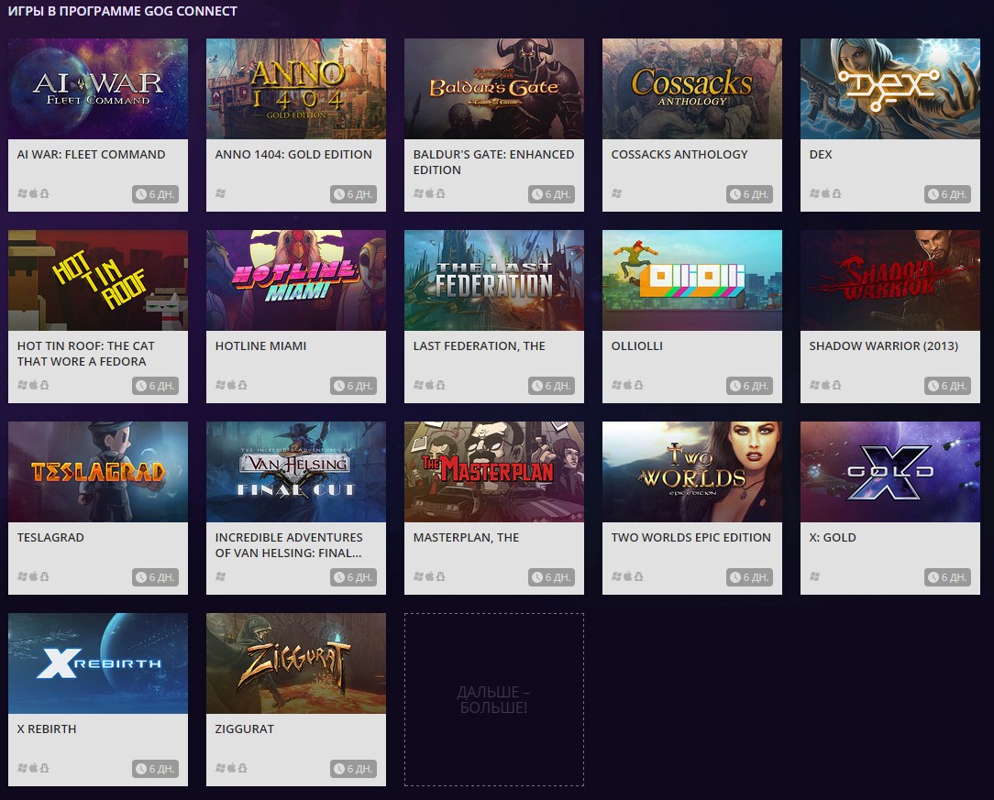Screen dimensions: 994x800
Task: Click the MASTERPLAN, THE title
Action: pyautogui.click(x=466, y=537)
